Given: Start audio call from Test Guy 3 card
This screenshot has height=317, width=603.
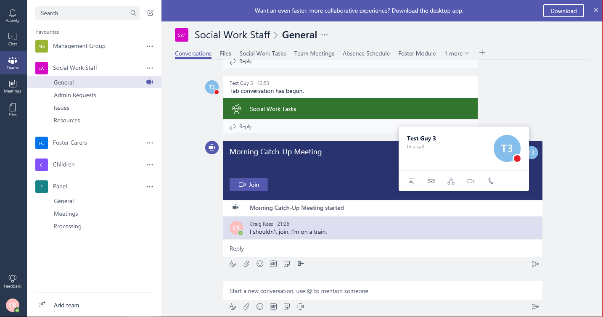Looking at the screenshot, I should (x=491, y=181).
